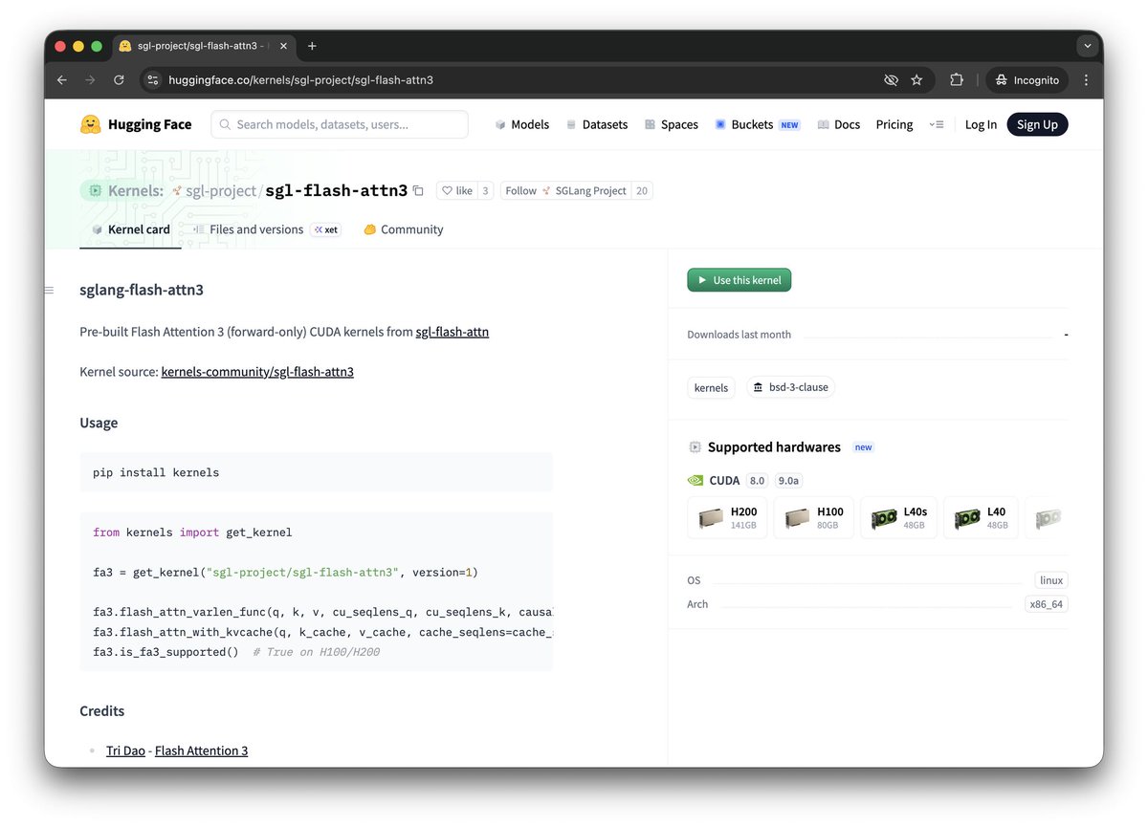Open the dropdown next to Pricing
This screenshot has width=1148, height=826.
coord(936,124)
